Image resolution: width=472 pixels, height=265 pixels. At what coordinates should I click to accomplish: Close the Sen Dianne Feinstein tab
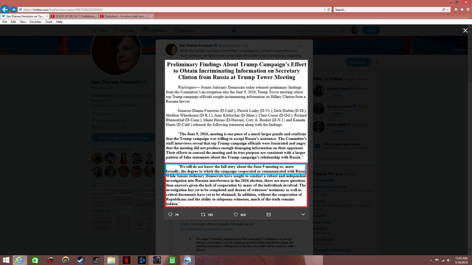click(48, 16)
